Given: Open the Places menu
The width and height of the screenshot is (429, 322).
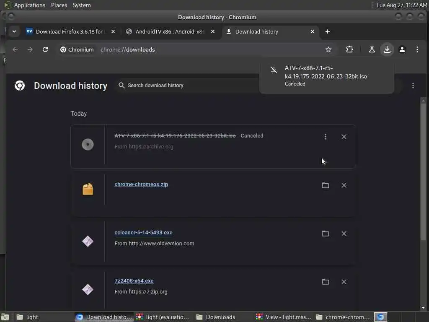Looking at the screenshot, I should click(x=59, y=5).
